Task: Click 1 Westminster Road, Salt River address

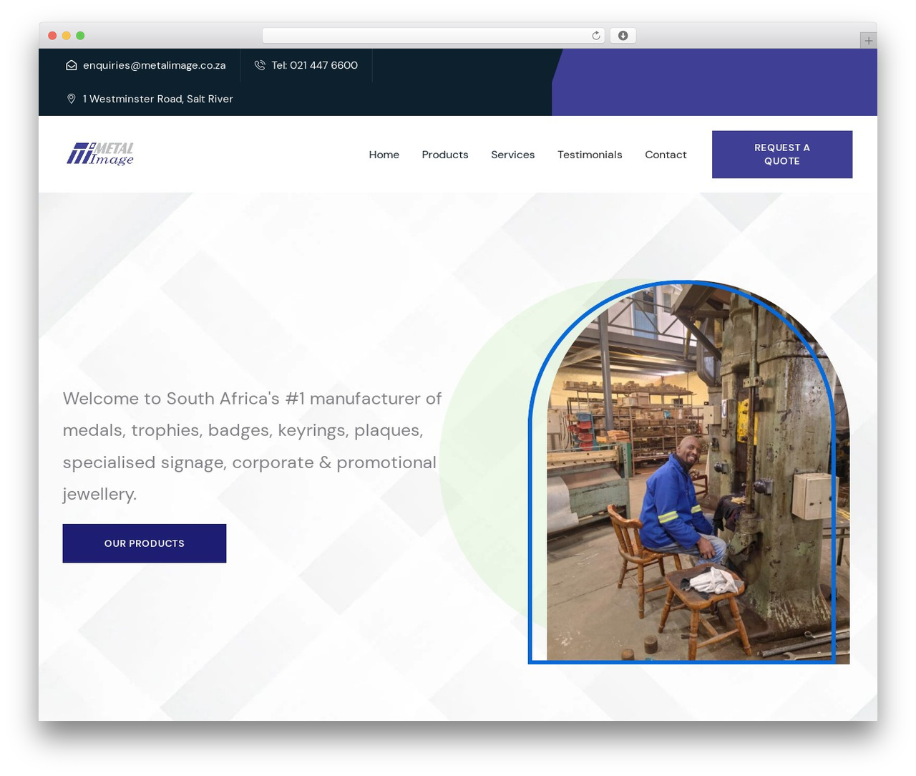Action: [x=158, y=99]
